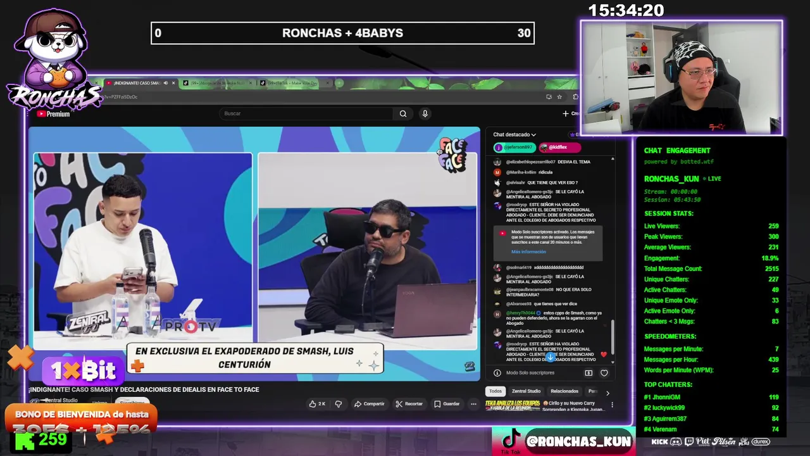Click the chat info circle icon
The image size is (810, 456).
pos(497,373)
